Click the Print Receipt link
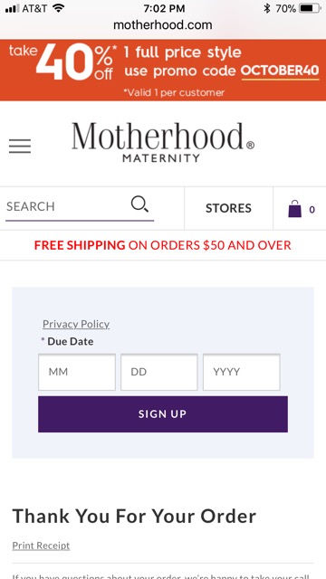Viewport: 326px width, 579px height. click(x=41, y=546)
